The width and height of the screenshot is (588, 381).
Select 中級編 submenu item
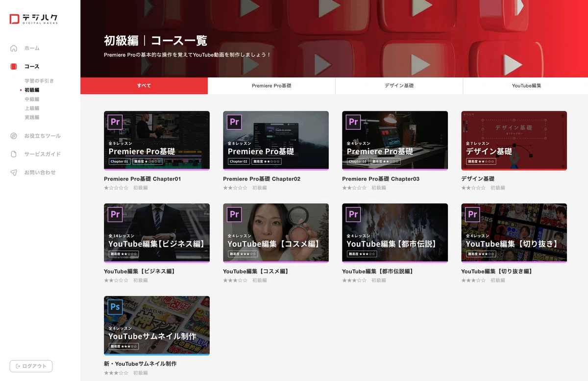(x=32, y=99)
